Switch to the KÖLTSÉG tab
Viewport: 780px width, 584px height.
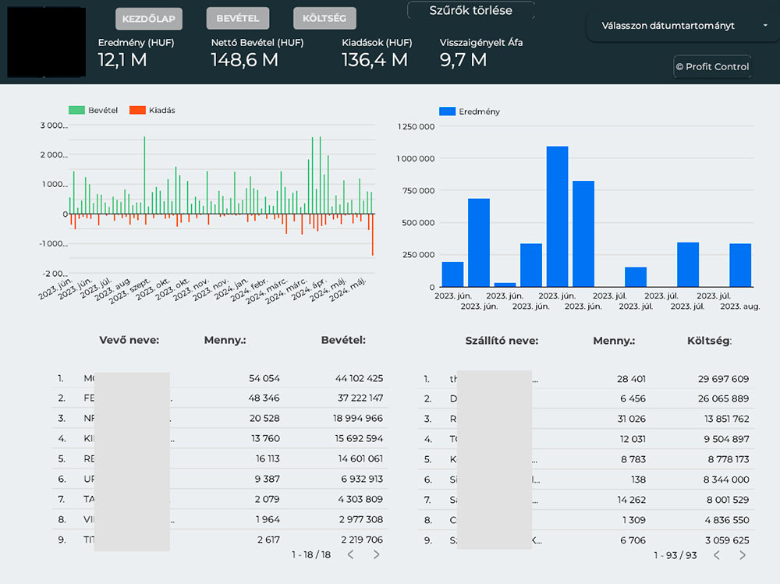click(x=324, y=19)
